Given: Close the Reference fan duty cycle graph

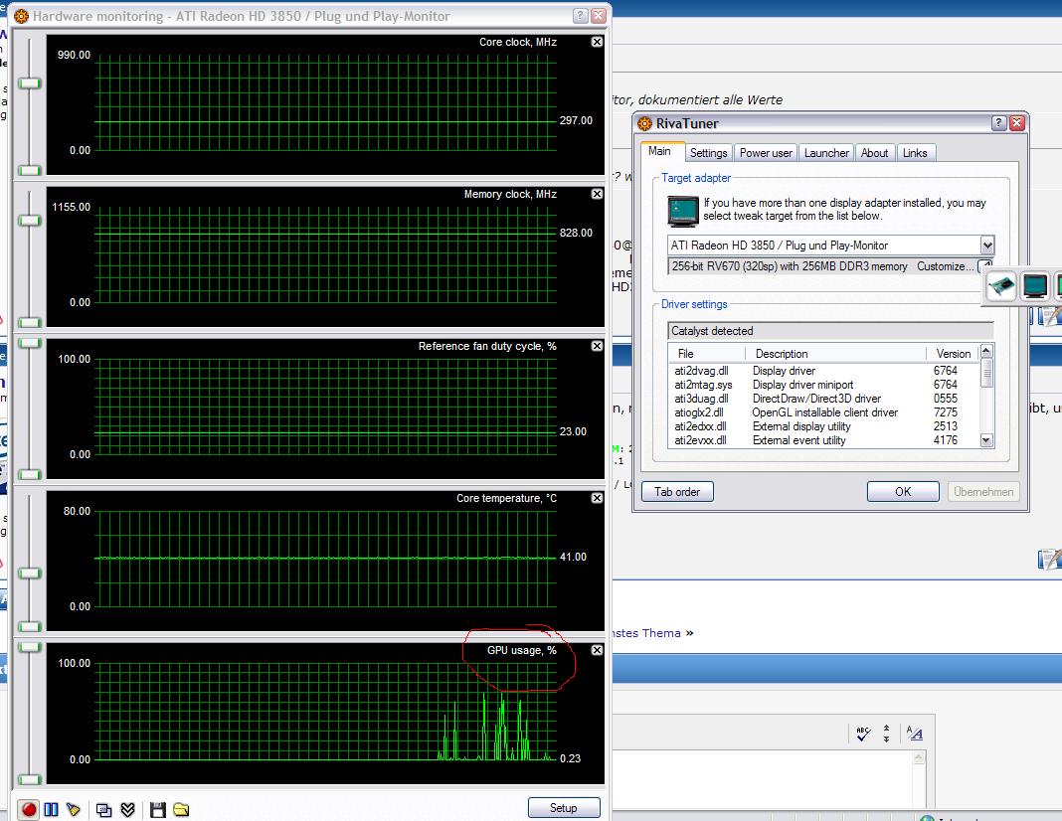Looking at the screenshot, I should [x=597, y=346].
